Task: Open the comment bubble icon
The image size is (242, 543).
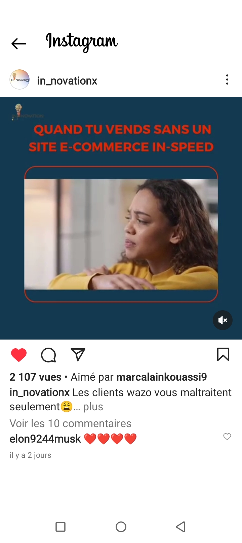Action: pos(48,355)
